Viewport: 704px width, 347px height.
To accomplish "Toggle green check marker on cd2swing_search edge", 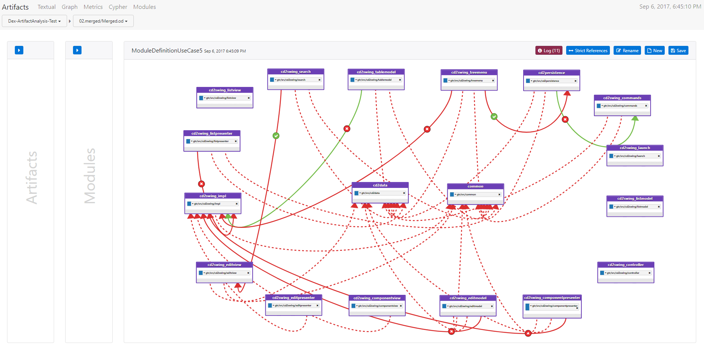I will pos(276,136).
